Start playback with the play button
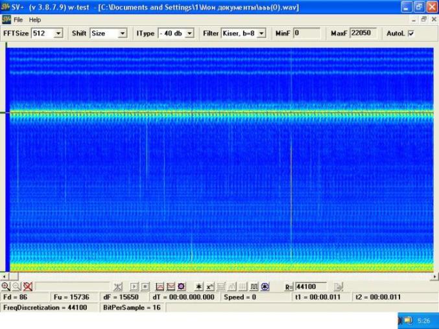Screen dimensions: 439x329 pyautogui.click(x=134, y=286)
